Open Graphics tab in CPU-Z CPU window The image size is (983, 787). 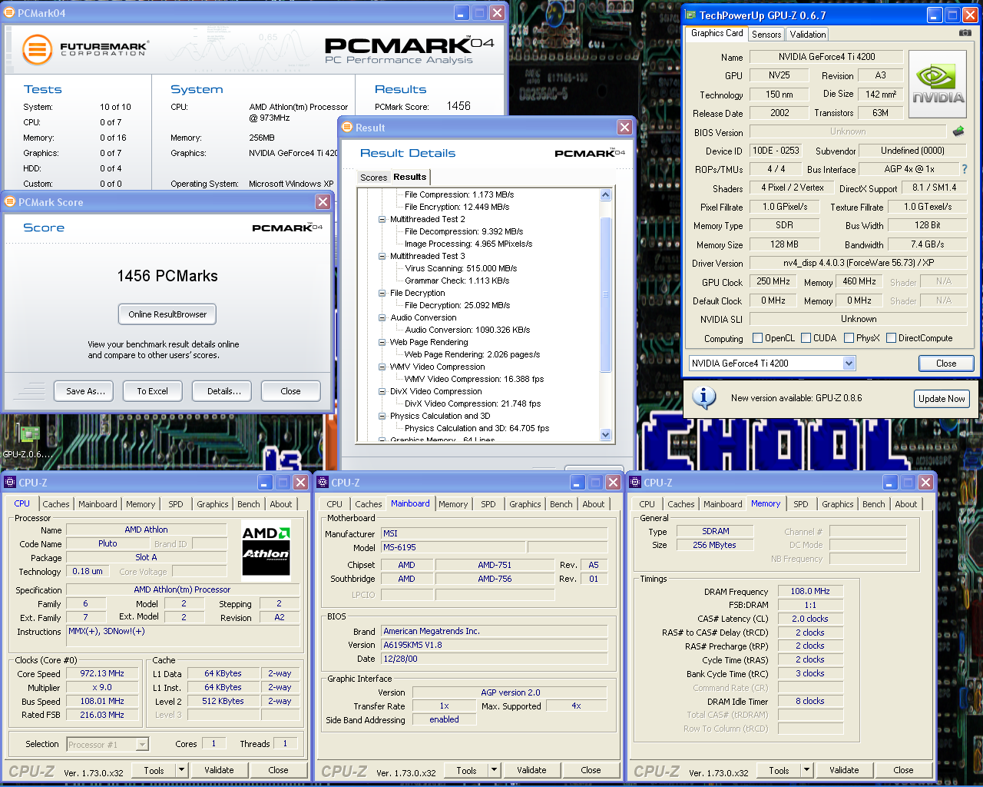tap(213, 504)
